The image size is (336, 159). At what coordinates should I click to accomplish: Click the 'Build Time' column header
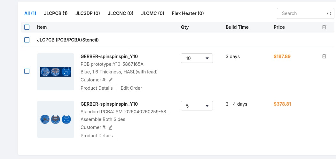pyautogui.click(x=237, y=27)
